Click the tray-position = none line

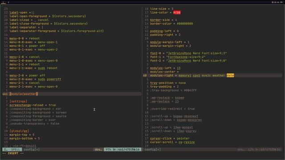[x=168, y=83]
